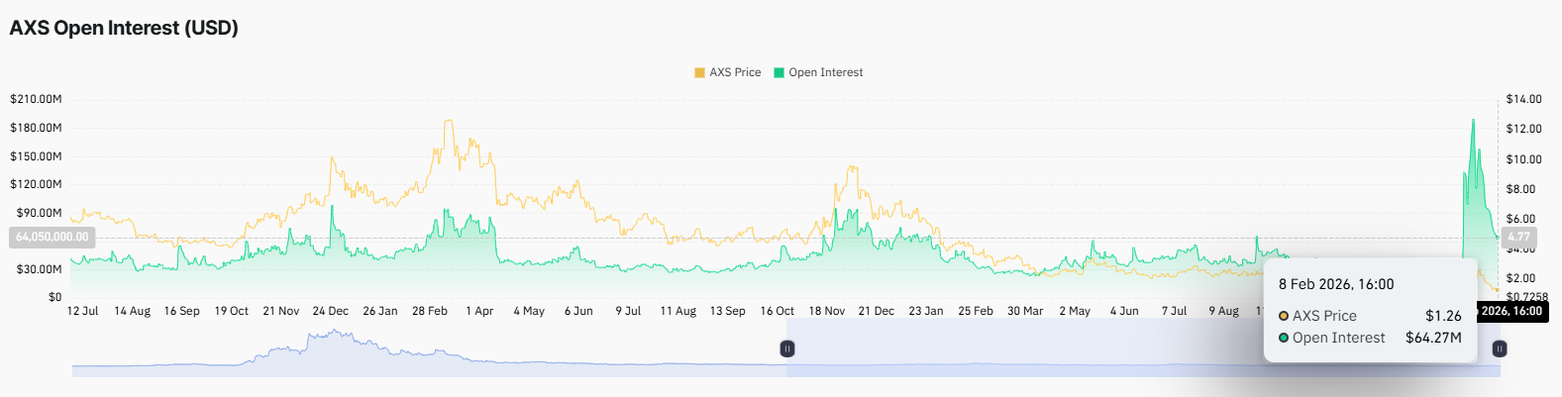Image resolution: width=1562 pixels, height=397 pixels.
Task: Click the 7 Jul date label
Action: click(1174, 311)
